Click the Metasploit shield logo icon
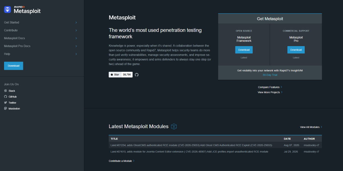This screenshot has width=343, height=171. pos(7,10)
